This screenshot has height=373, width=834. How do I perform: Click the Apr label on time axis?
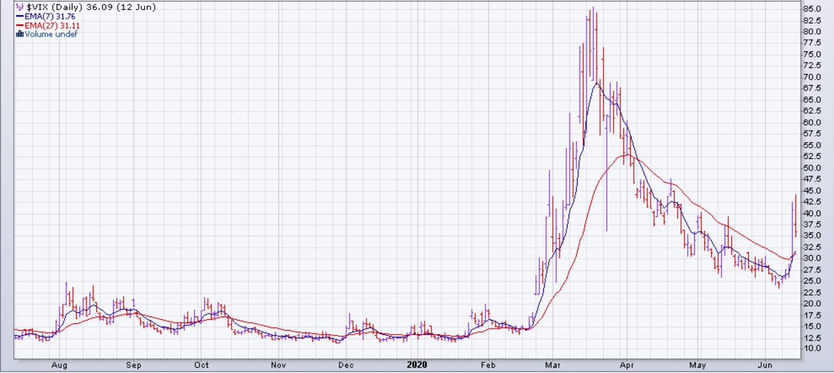627,365
